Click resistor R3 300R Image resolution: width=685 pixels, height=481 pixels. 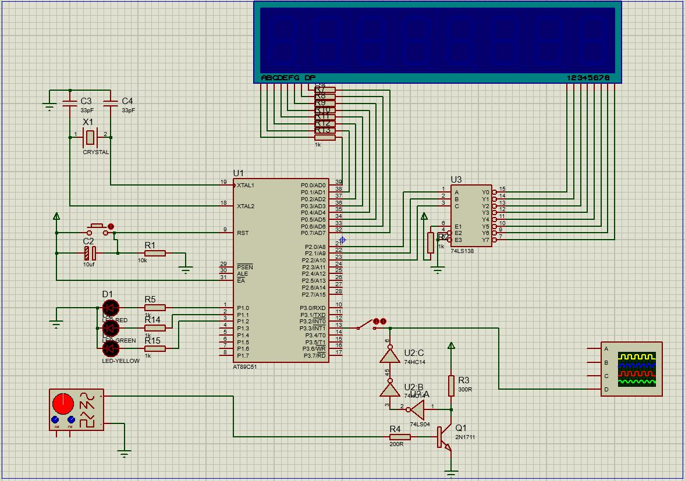tap(451, 386)
